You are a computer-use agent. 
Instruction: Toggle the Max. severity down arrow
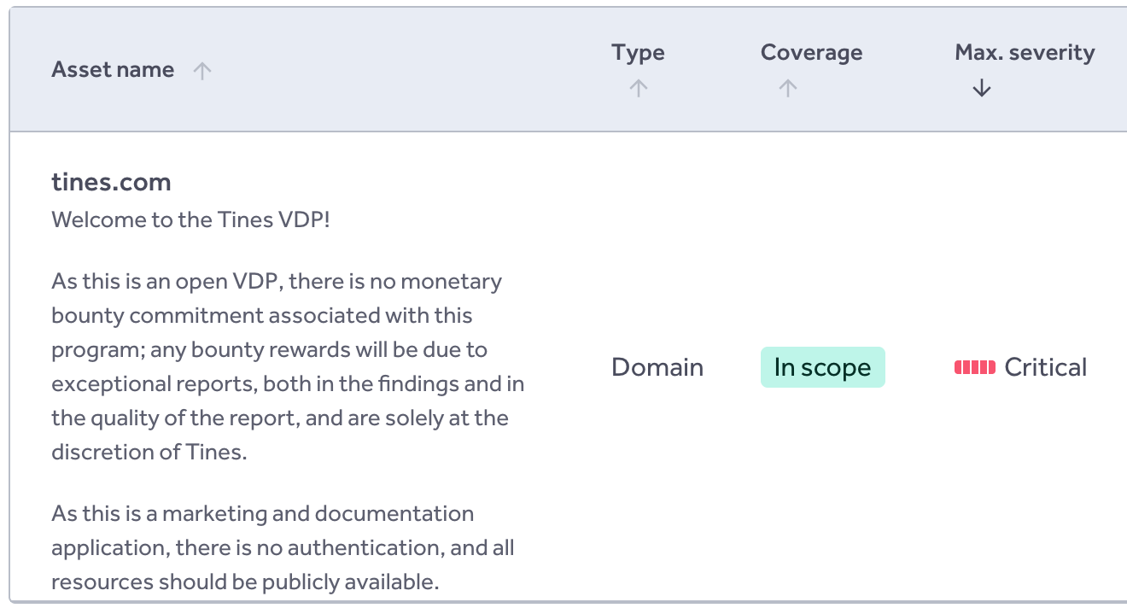point(981,88)
